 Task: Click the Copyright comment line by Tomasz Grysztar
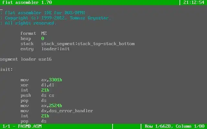click(55, 18)
